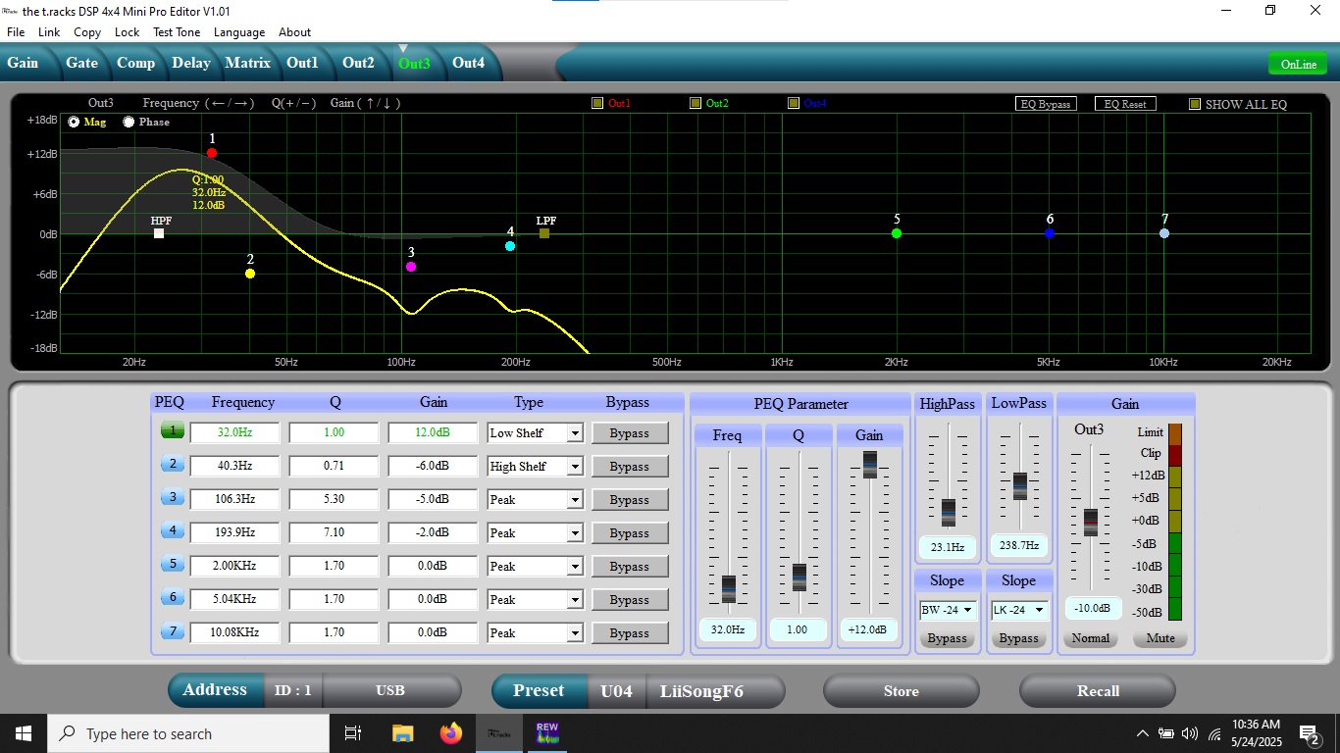Select PEQ band 4 number button
The height and width of the screenshot is (753, 1340).
coord(173,530)
